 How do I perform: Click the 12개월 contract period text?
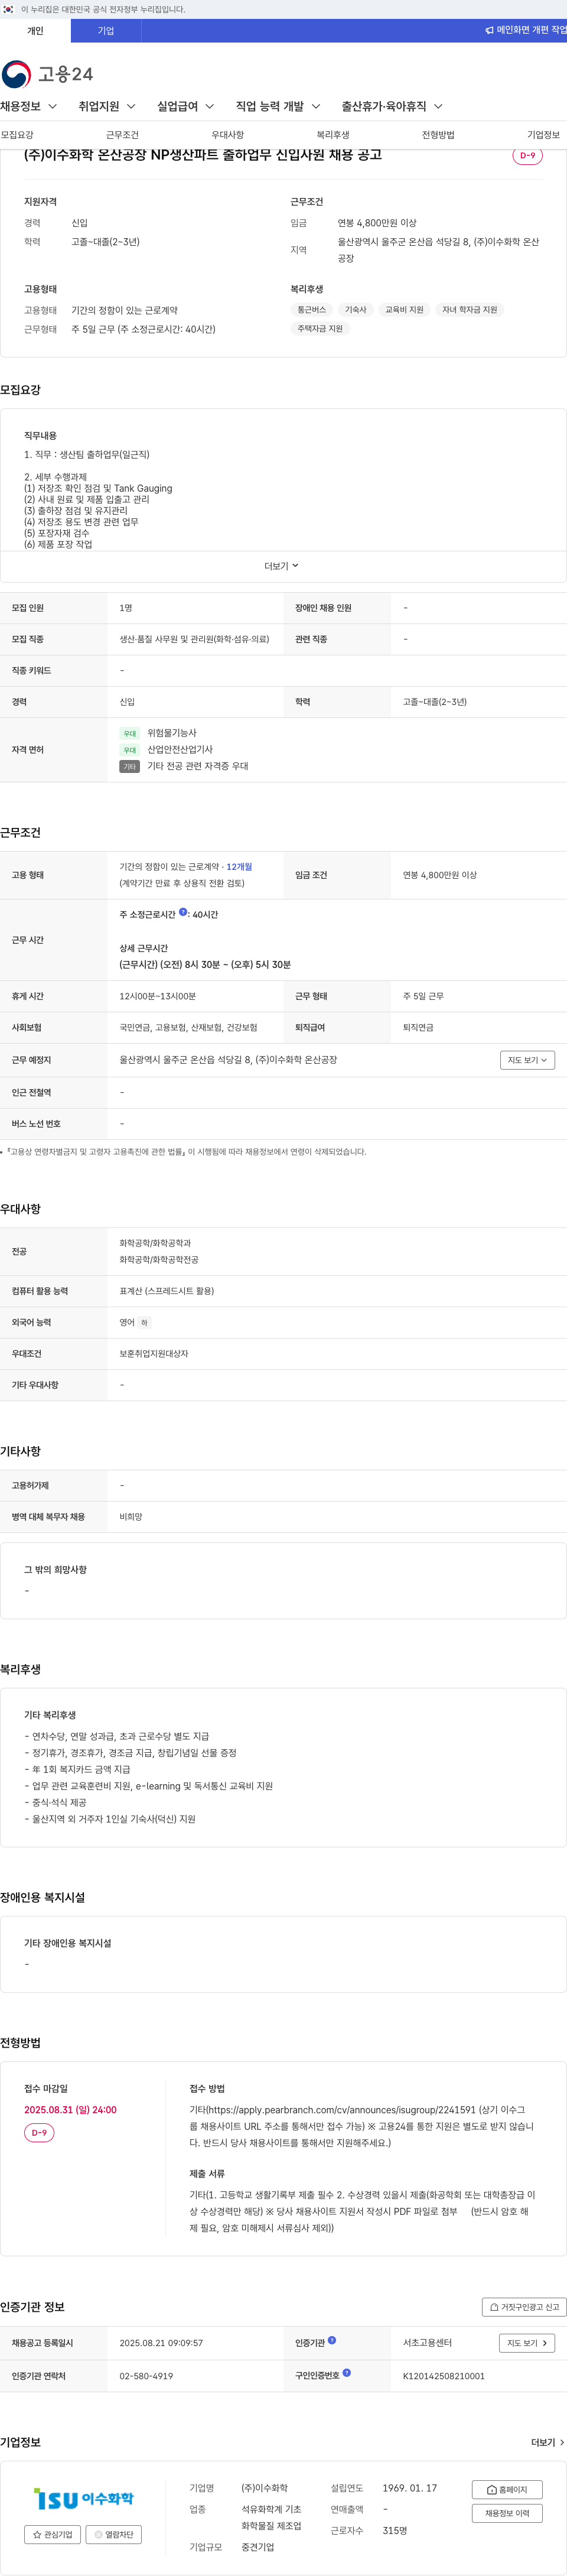(239, 867)
